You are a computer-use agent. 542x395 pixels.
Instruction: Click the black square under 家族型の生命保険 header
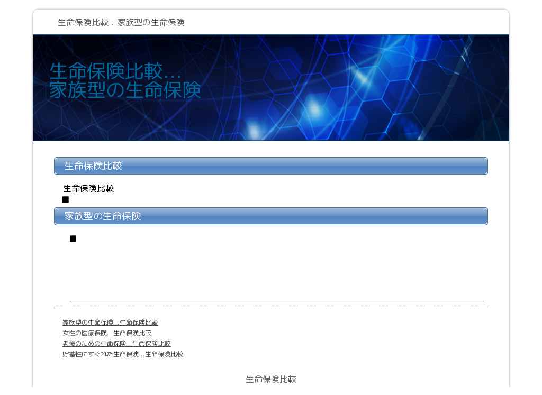tap(73, 238)
